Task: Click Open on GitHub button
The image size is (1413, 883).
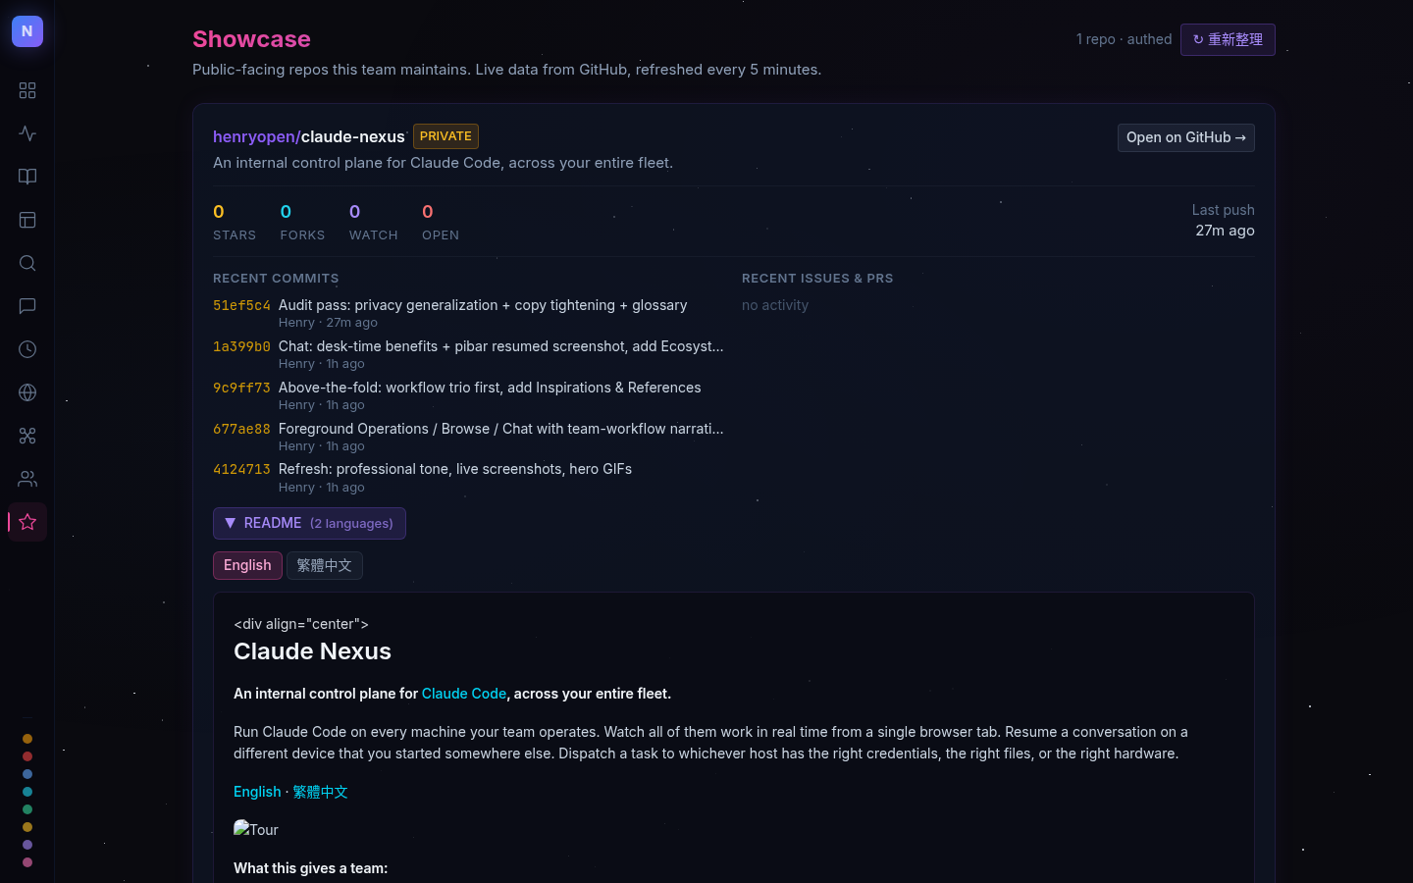Action: (1186, 137)
